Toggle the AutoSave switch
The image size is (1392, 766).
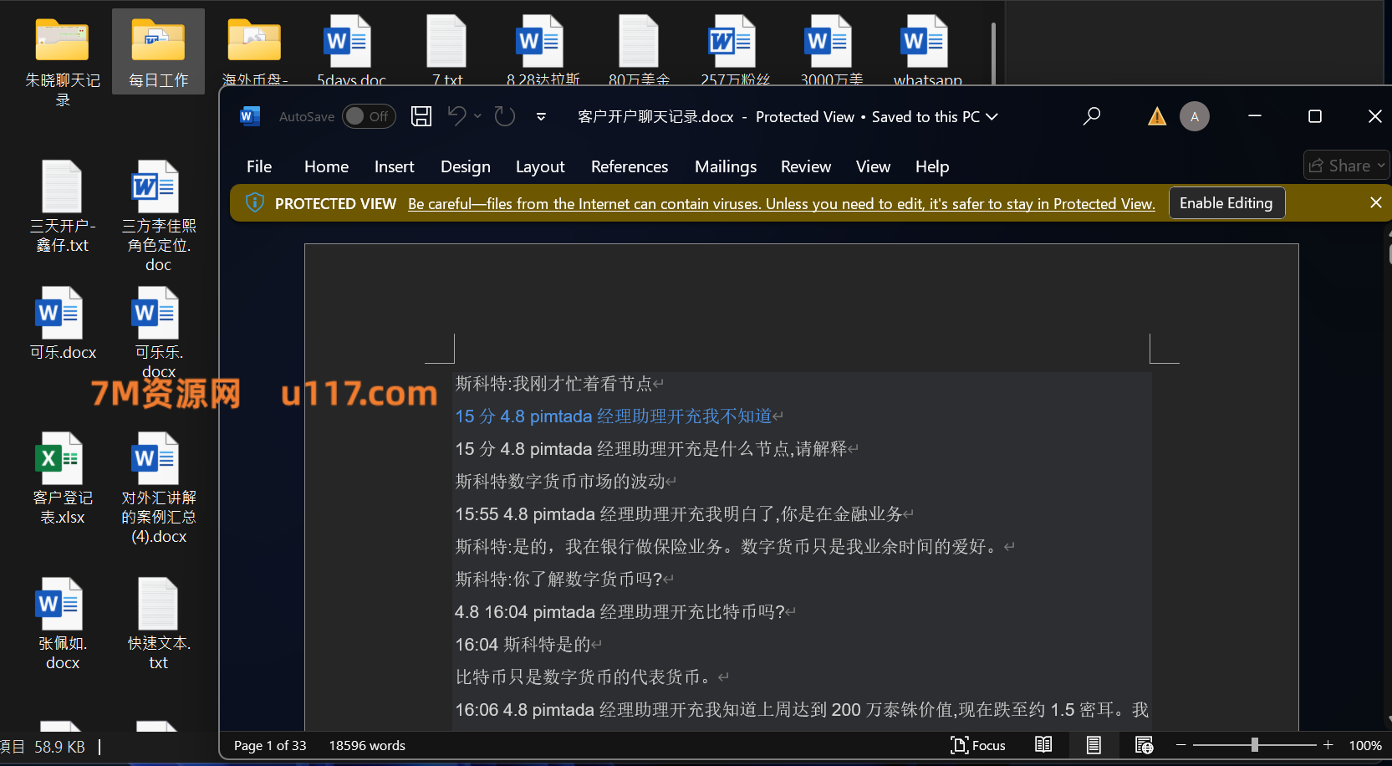tap(368, 116)
